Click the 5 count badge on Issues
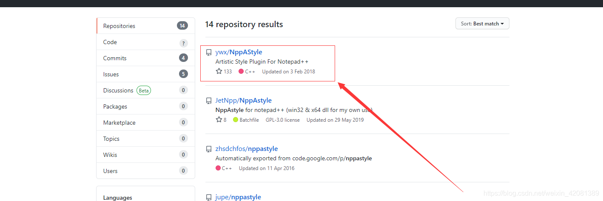The height and width of the screenshot is (201, 603). [184, 74]
